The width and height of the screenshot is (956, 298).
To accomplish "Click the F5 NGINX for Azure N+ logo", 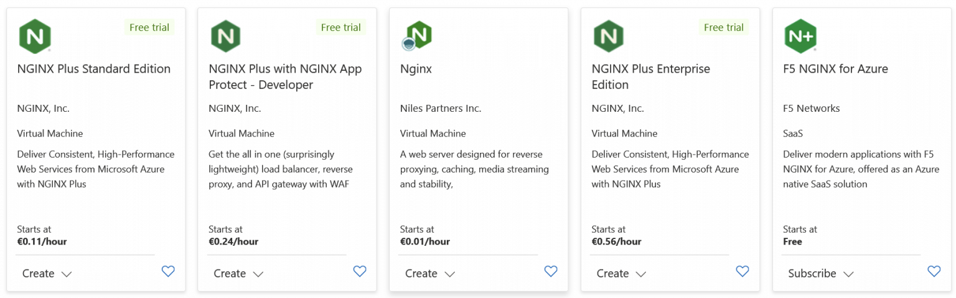I will click(800, 36).
